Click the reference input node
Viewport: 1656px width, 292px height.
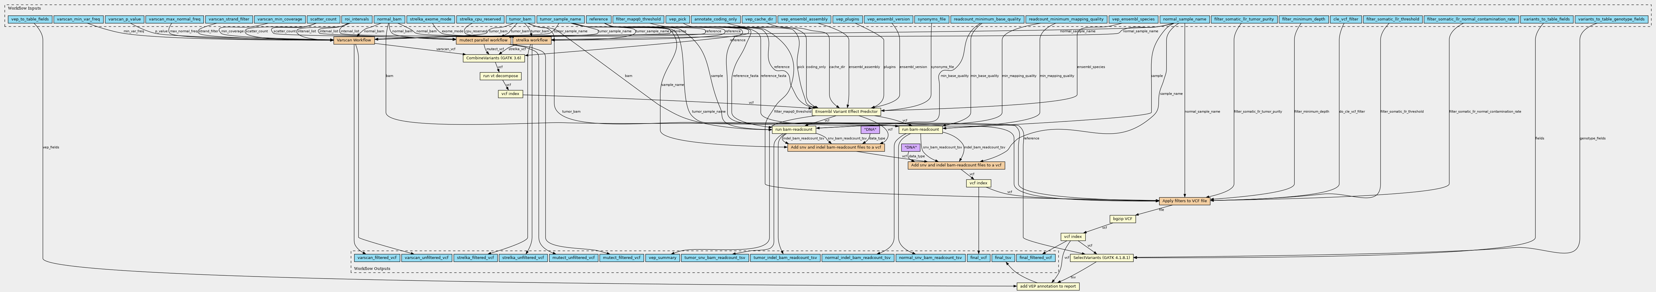click(599, 19)
